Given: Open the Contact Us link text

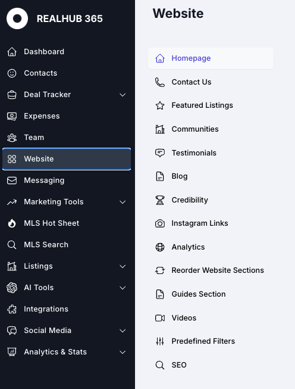Looking at the screenshot, I should pyautogui.click(x=192, y=82).
